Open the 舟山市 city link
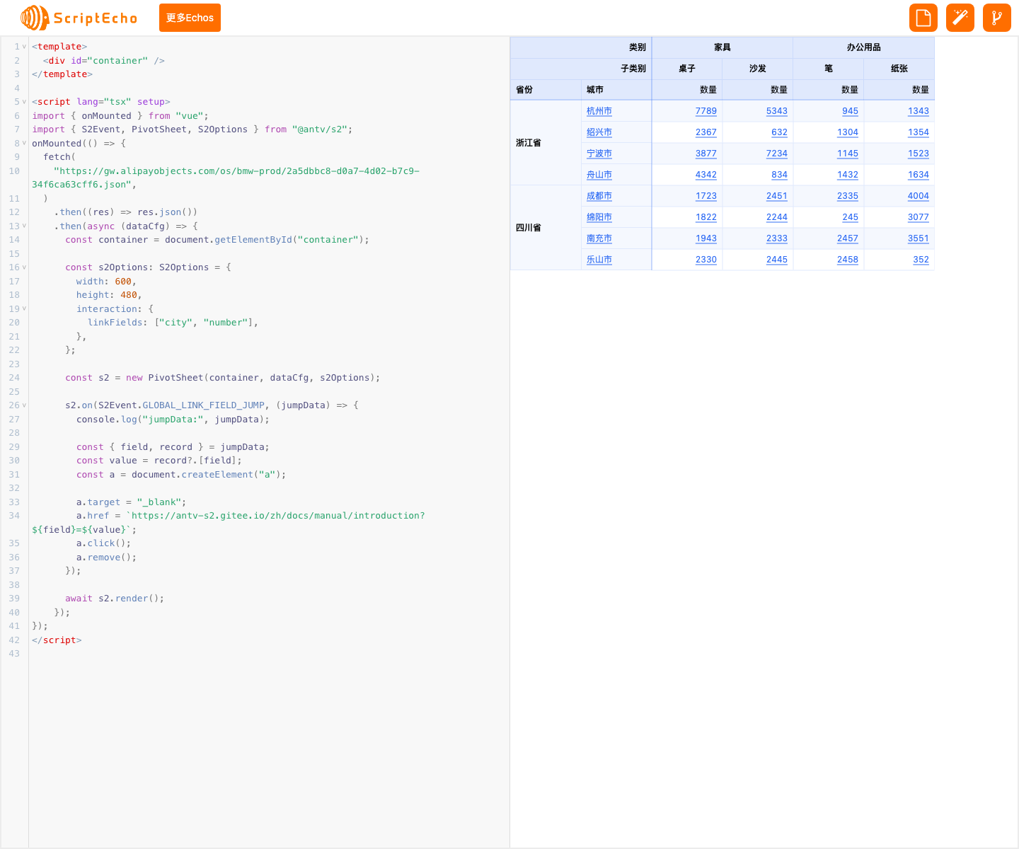This screenshot has width=1019, height=849. click(x=599, y=175)
